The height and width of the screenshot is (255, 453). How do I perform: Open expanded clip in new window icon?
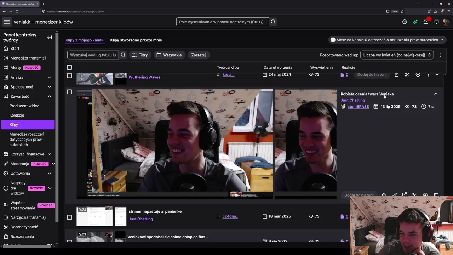(405, 195)
